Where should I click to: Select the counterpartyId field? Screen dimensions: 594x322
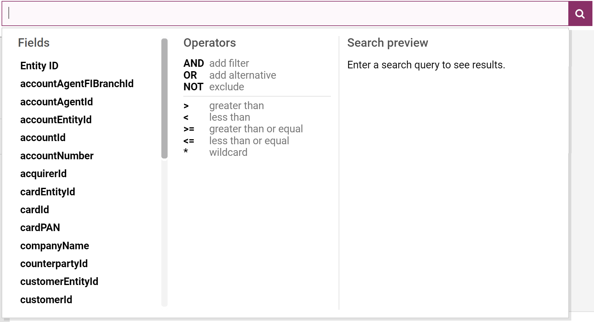point(54,264)
